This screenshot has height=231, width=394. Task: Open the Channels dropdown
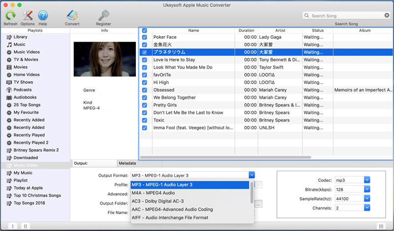click(367, 208)
